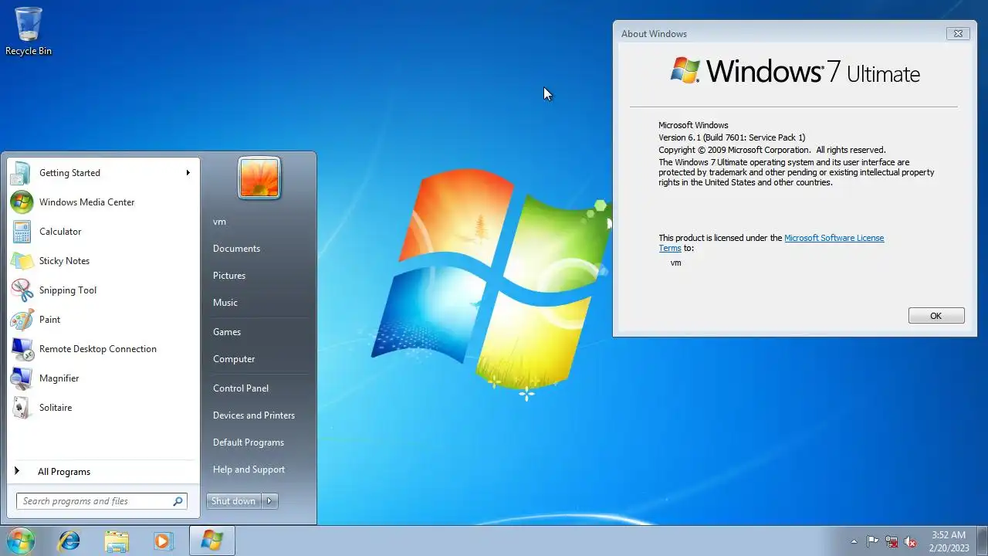Click the muted volume speaker tray icon
The width and height of the screenshot is (988, 556).
pos(911,541)
